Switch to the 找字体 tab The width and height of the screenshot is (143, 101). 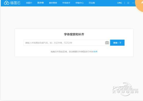[x=41, y=3]
